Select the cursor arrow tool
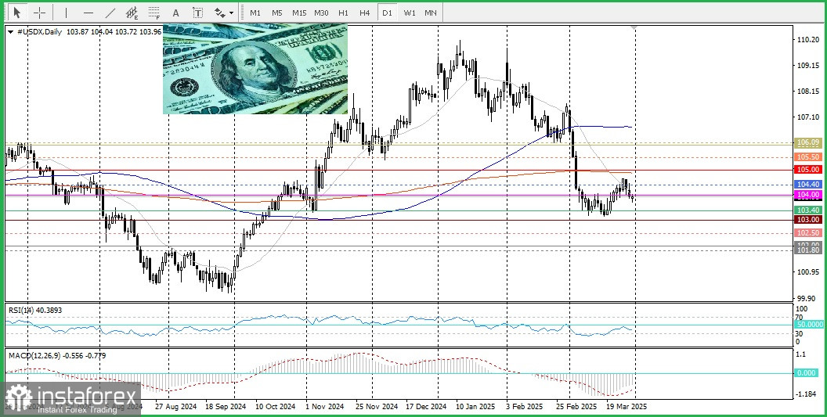827x417 pixels. [x=17, y=13]
